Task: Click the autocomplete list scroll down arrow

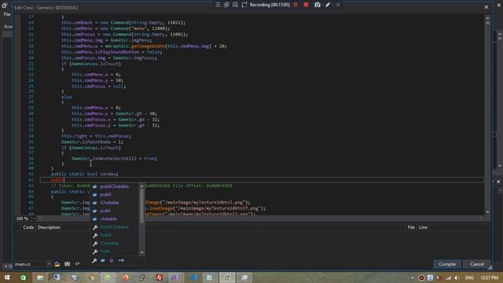Action: 141,253
